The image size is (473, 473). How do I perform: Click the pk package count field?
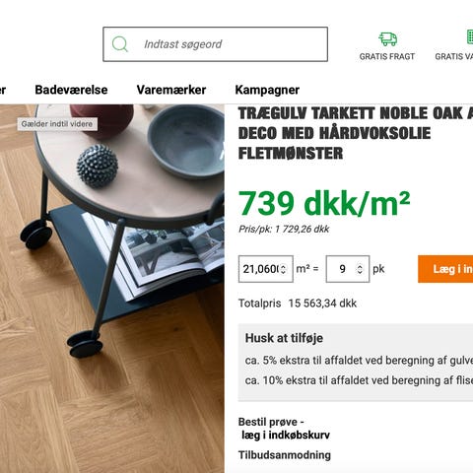click(348, 269)
